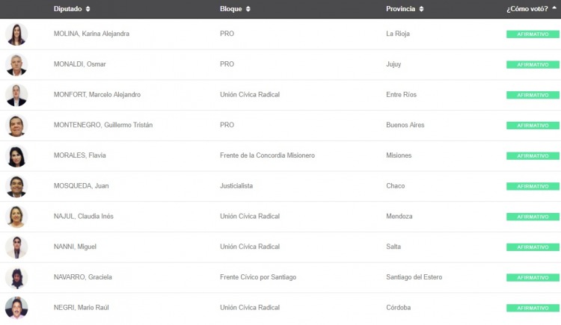Screen dimensions: 561x325
Task: Open Claudia Inés Najul's photo
Action: tap(16, 217)
